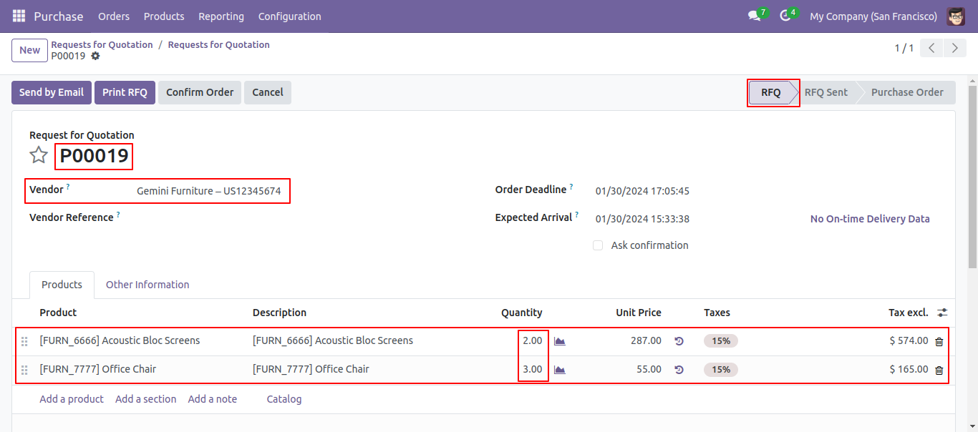This screenshot has height=432, width=978.
Task: Click Add a section link
Action: point(146,399)
